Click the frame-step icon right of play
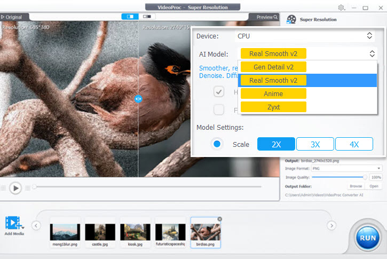Image resolution: width=387 pixels, height=259 pixels. coord(28,188)
